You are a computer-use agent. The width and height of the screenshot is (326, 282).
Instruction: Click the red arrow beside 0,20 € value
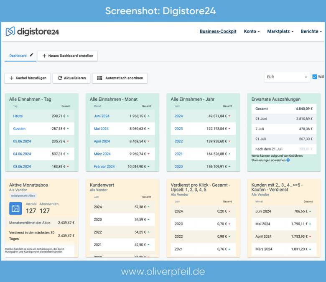(x=229, y=211)
